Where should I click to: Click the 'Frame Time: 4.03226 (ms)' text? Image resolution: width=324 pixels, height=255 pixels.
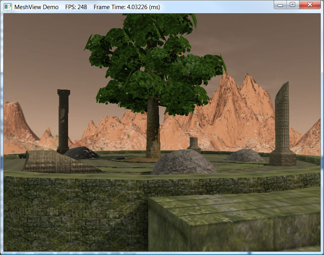coord(127,7)
